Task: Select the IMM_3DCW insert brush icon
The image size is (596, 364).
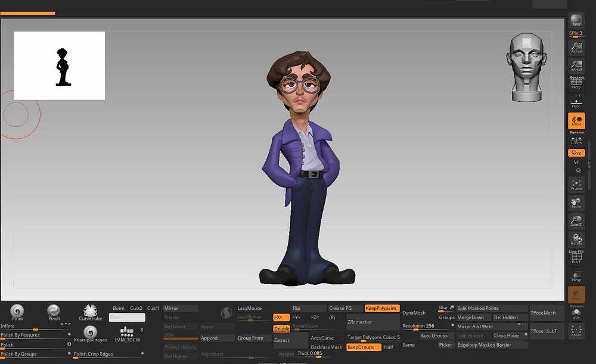Action: [x=127, y=334]
